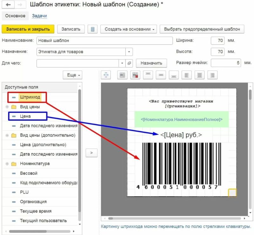Click canvas scroll down arrow
Image resolution: width=254 pixels, height=235 pixels.
coord(251,213)
